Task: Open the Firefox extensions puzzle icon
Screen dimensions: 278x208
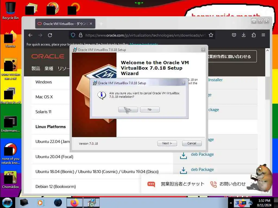Action: click(x=254, y=35)
